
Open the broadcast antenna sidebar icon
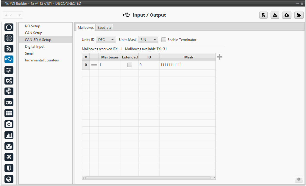point(9,91)
